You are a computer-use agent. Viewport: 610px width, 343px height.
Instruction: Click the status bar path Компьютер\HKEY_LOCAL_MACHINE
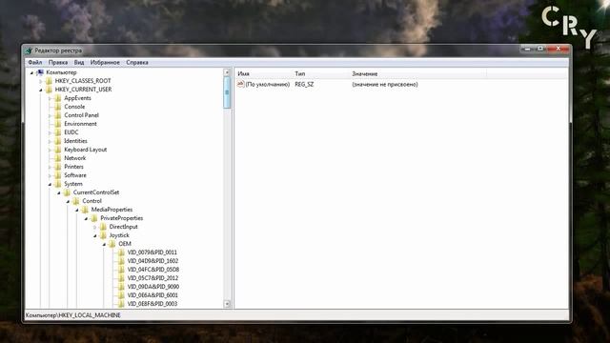coord(73,315)
